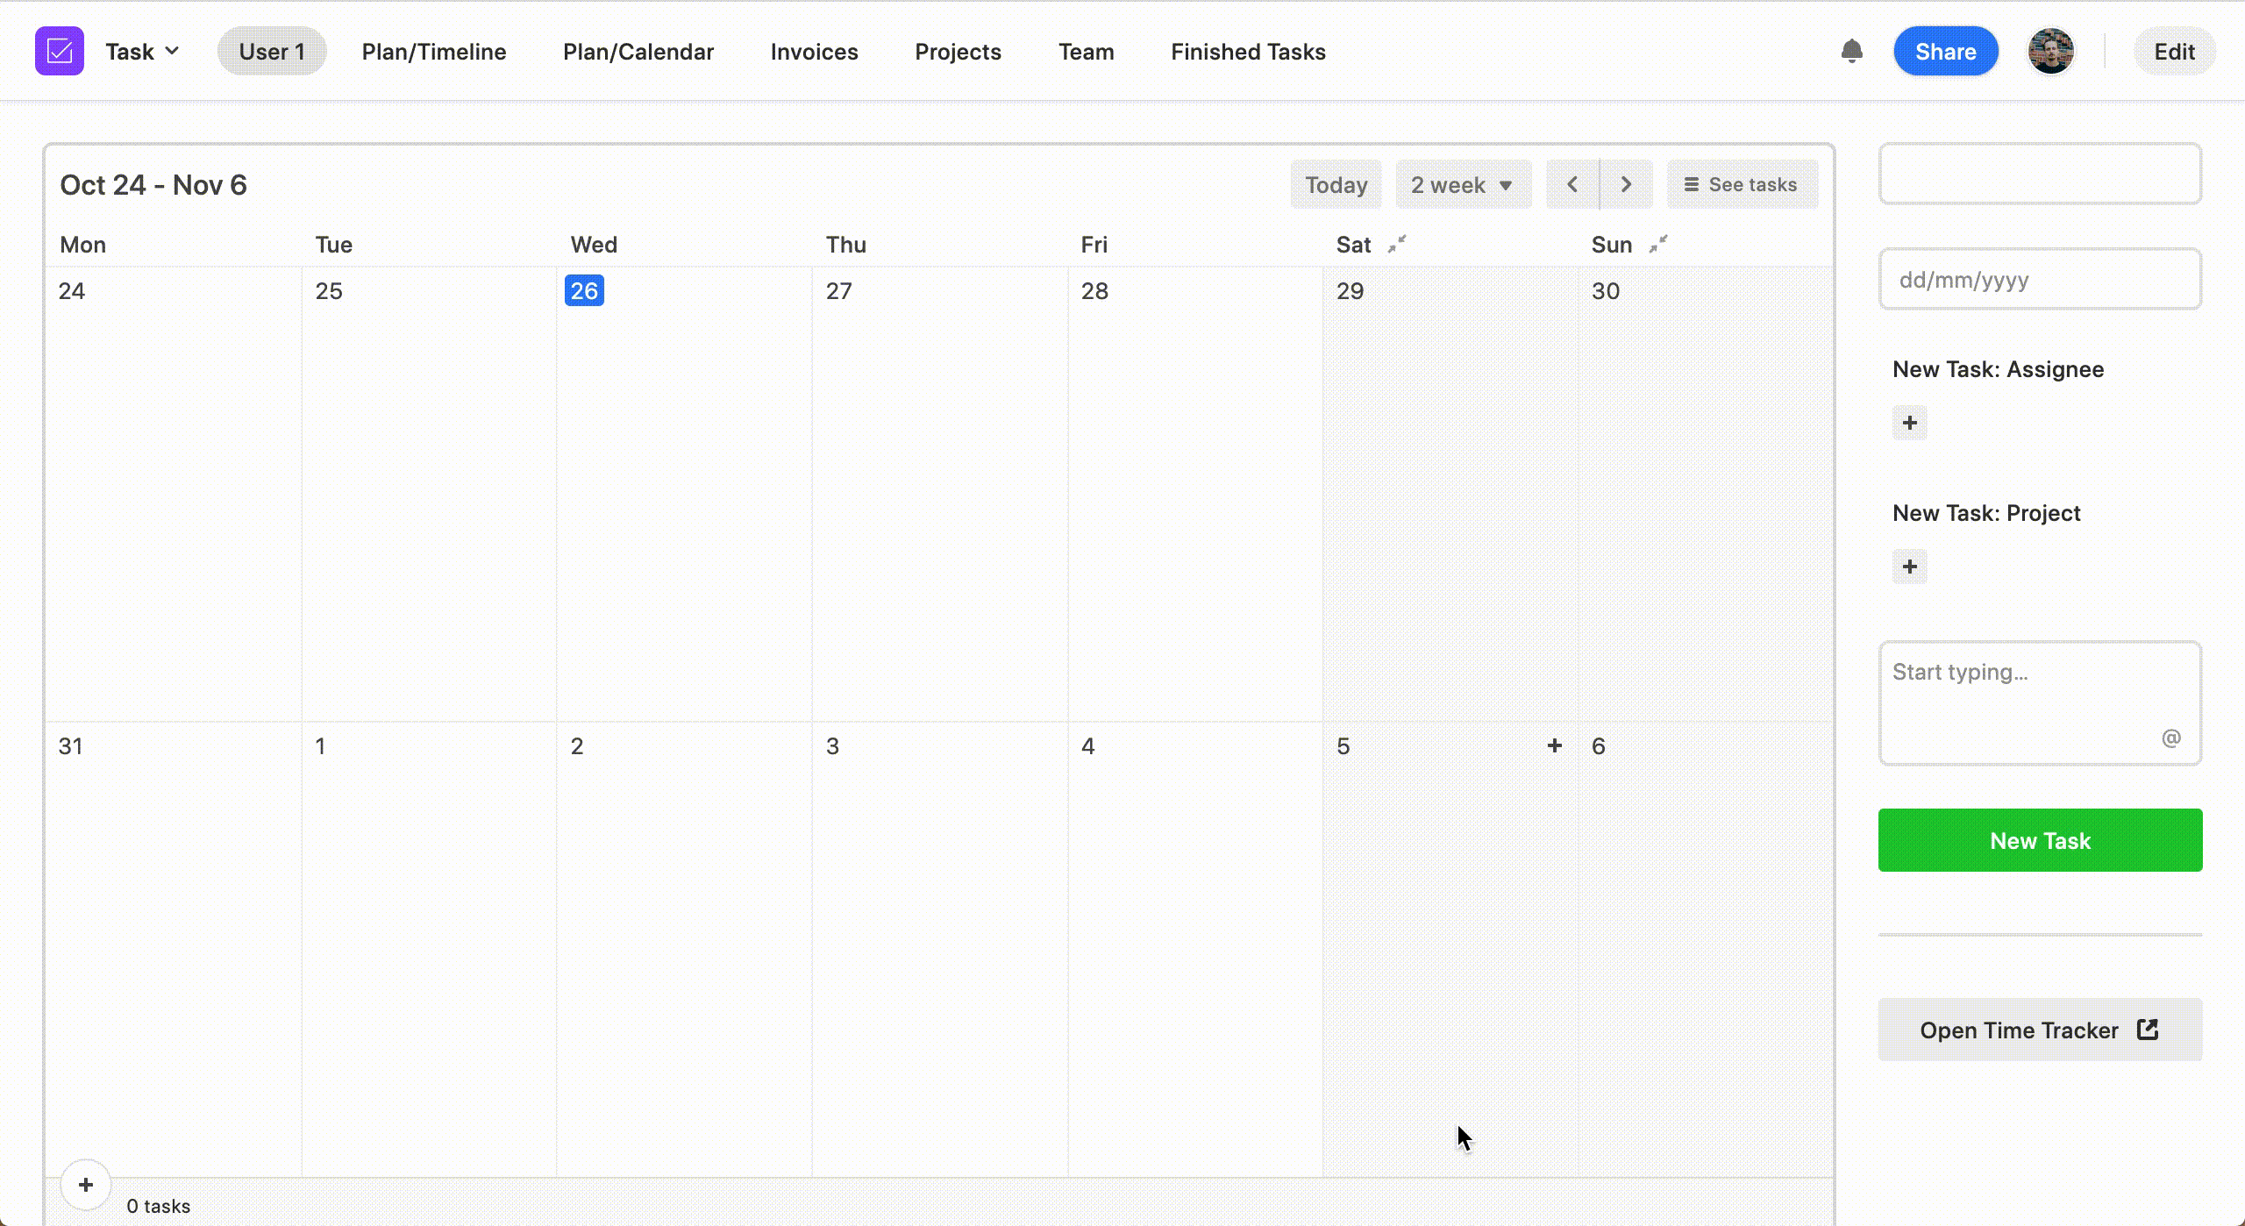Add a task on November 5 with the plus
The image size is (2245, 1226).
pos(1555,745)
